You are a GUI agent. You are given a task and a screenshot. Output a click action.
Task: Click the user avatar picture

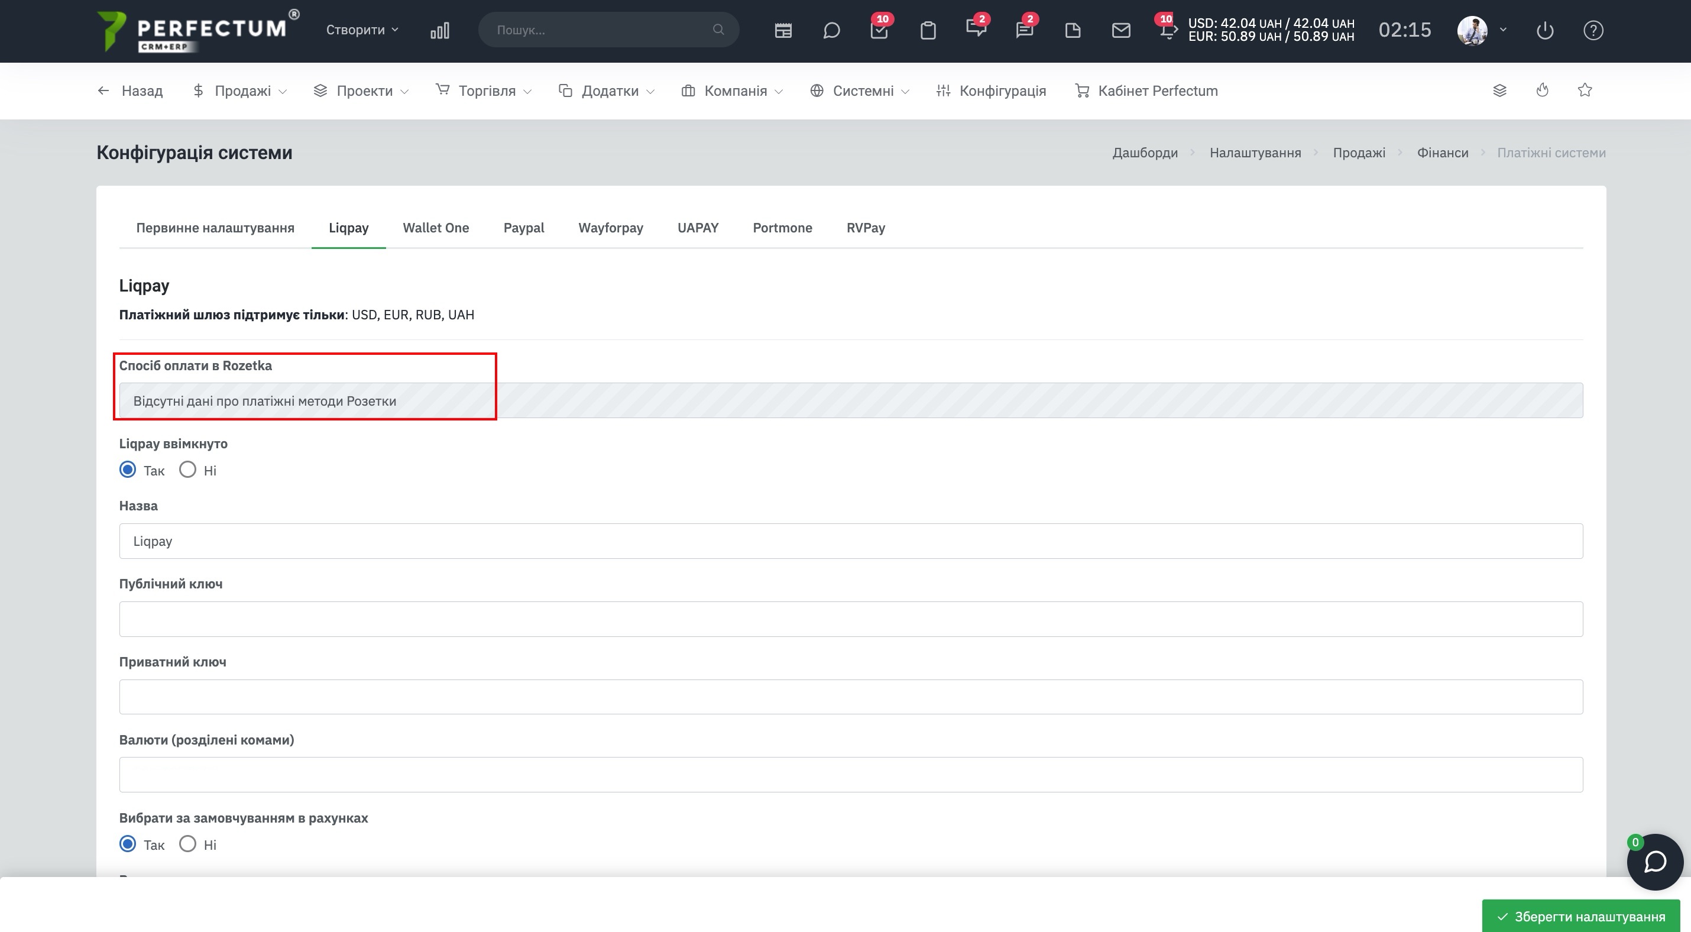pos(1472,30)
